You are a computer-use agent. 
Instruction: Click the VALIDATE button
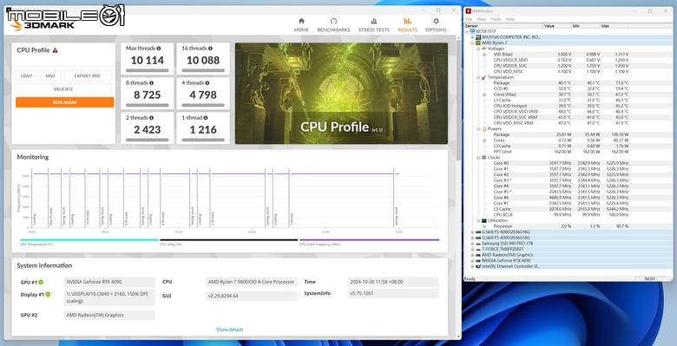63,89
